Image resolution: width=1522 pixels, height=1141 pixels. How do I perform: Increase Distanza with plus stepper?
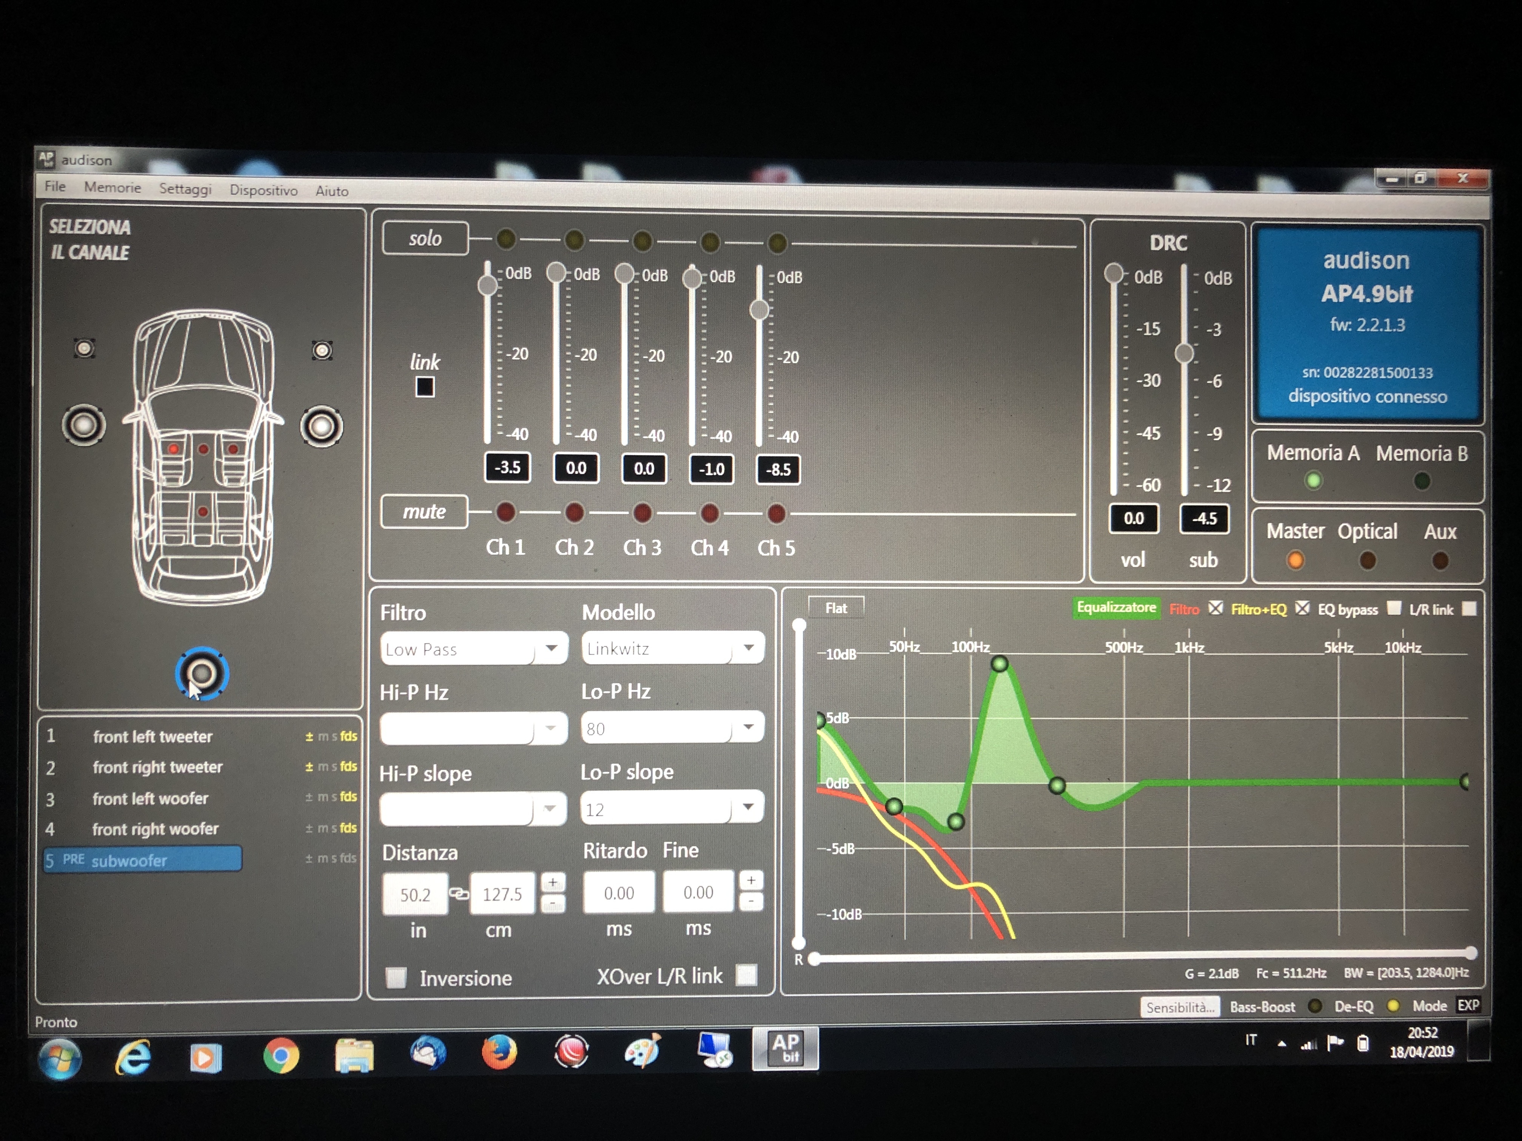(x=553, y=883)
